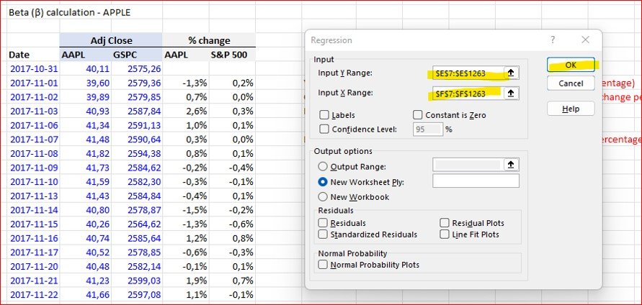The height and width of the screenshot is (305, 642).
Task: Click the Input Y Range collapse-dialog icon
Action: tap(511, 73)
